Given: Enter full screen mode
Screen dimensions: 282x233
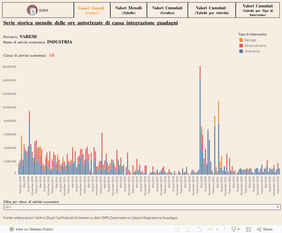Looking at the screenshot, I should pos(248,229).
